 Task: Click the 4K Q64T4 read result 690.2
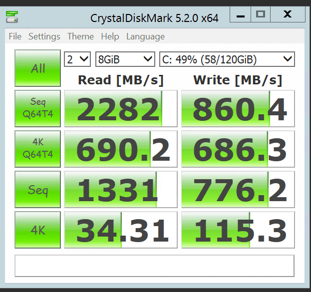point(121,149)
